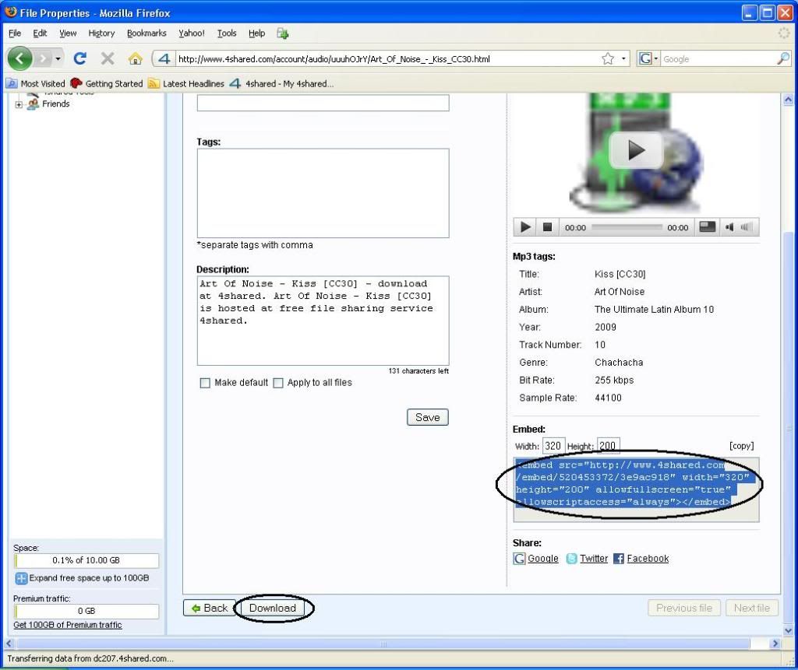Image resolution: width=798 pixels, height=670 pixels.
Task: Open the back/forward history dropdown arrow
Action: pyautogui.click(x=58, y=59)
